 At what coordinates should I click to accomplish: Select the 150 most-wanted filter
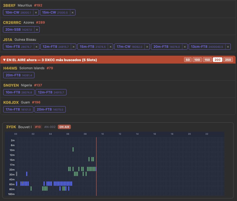(x=207, y=60)
